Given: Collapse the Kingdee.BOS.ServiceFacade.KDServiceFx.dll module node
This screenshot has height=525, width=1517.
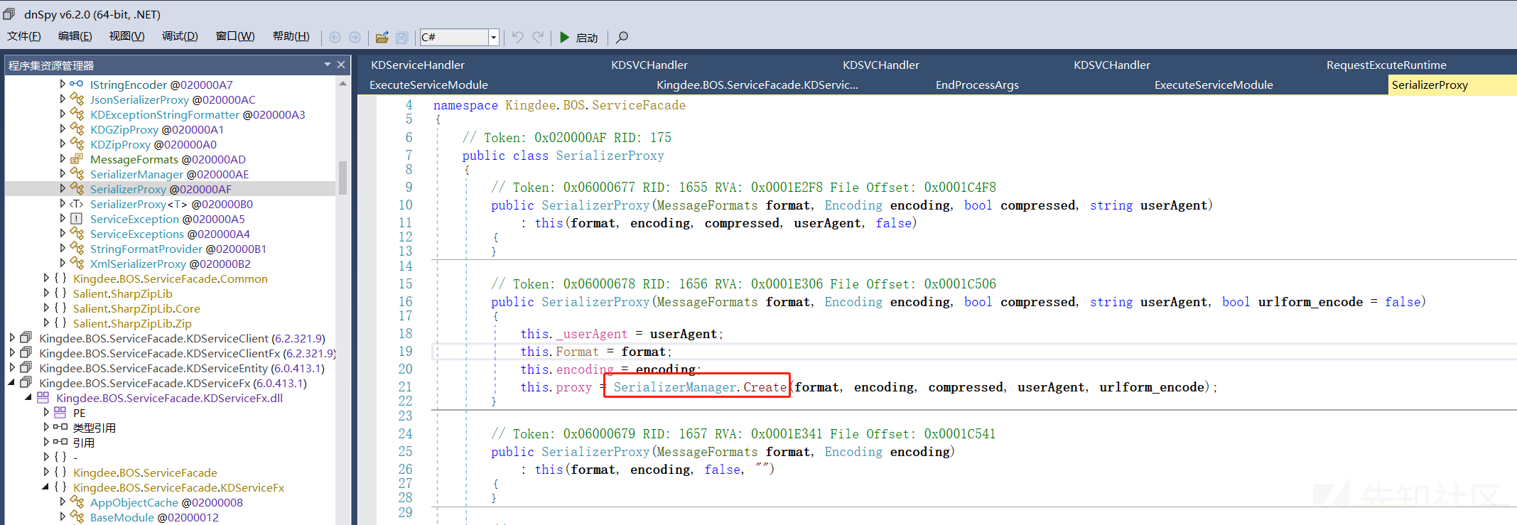Looking at the screenshot, I should [28, 397].
